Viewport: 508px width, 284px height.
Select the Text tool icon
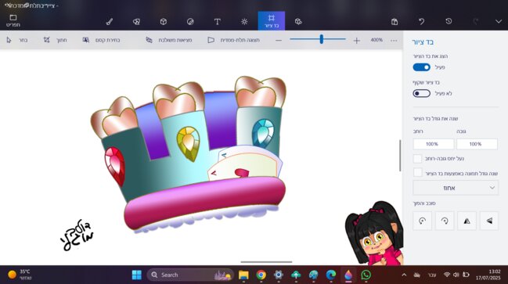(218, 21)
